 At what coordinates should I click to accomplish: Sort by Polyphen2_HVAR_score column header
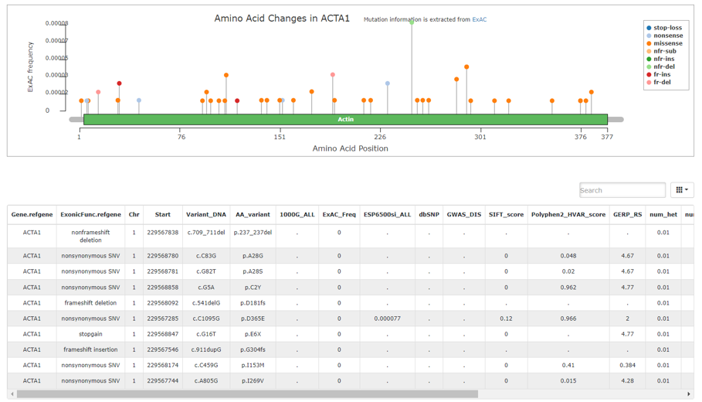point(568,215)
